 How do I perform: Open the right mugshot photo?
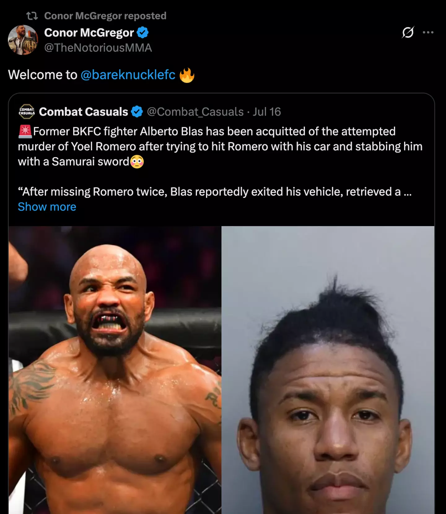pyautogui.click(x=328, y=370)
